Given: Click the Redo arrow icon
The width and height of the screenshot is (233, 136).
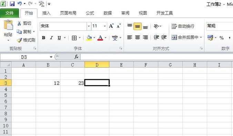Looking at the screenshot, I should coord(30,3).
